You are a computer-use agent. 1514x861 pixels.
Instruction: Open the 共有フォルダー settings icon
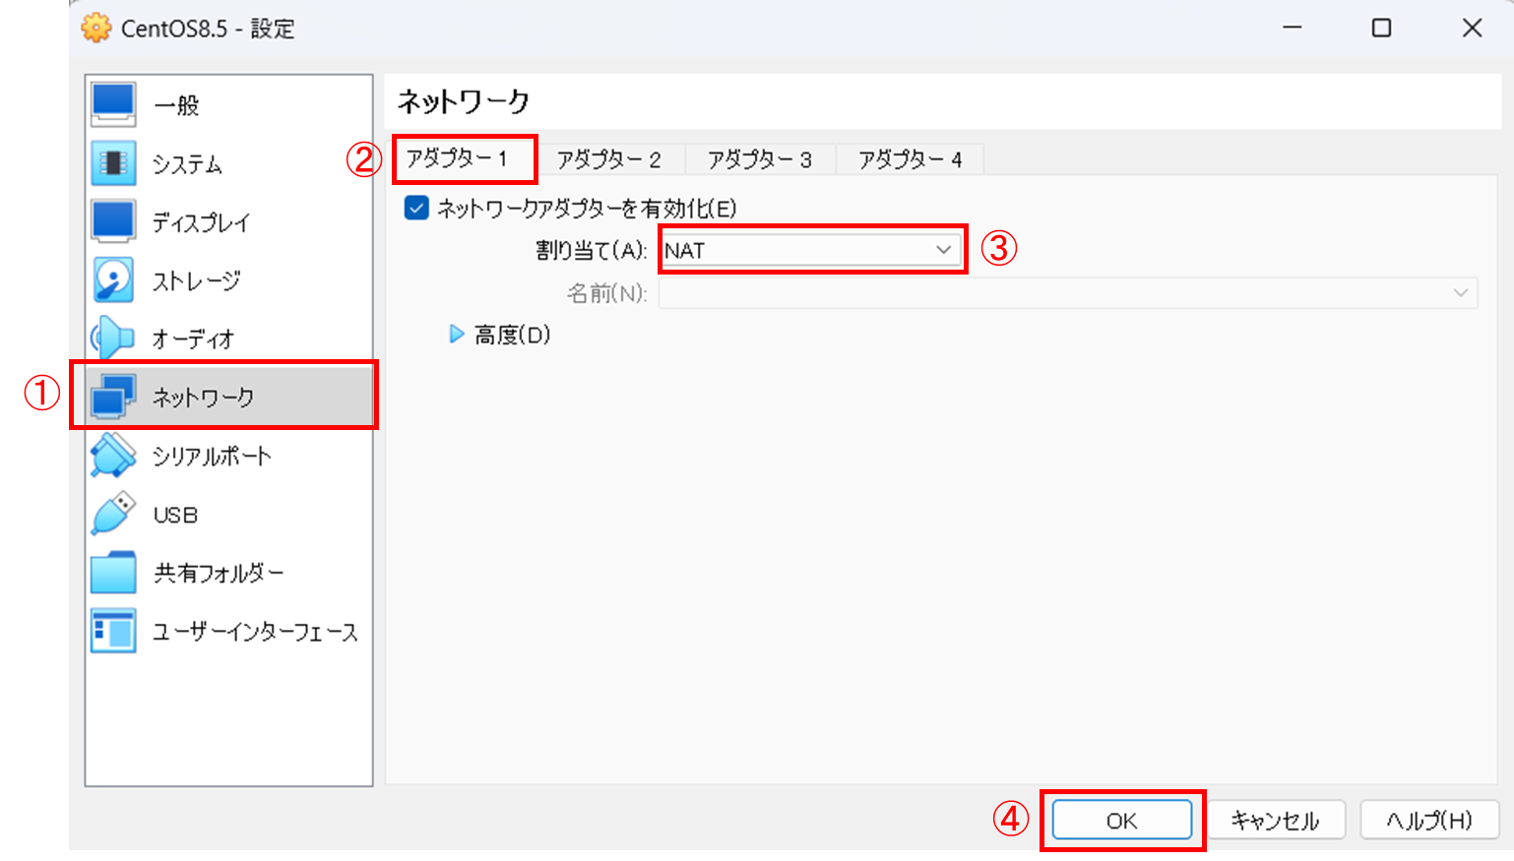[x=217, y=572]
